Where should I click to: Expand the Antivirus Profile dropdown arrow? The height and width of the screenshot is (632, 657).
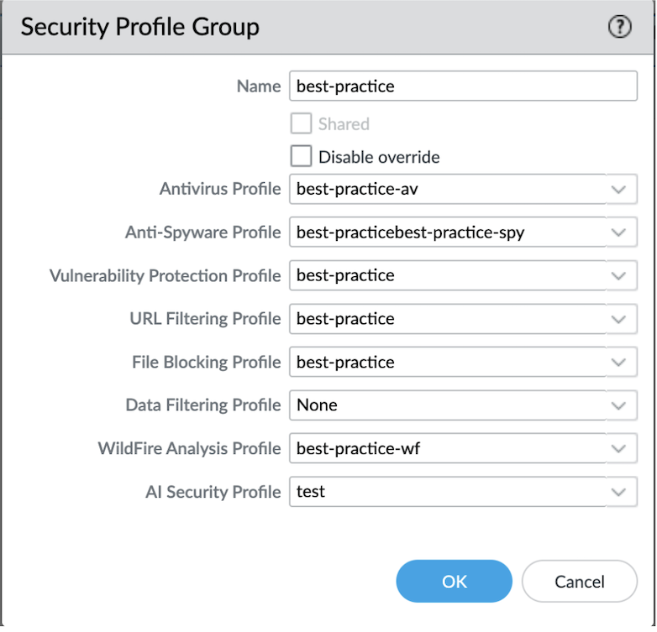coord(619,189)
